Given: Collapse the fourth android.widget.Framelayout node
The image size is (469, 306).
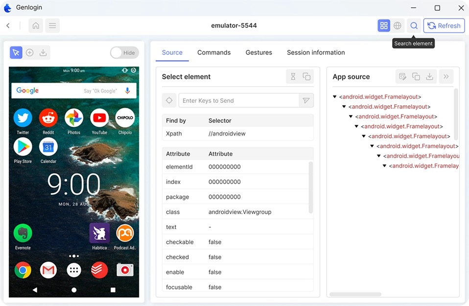Looking at the screenshot, I should click(x=356, y=126).
